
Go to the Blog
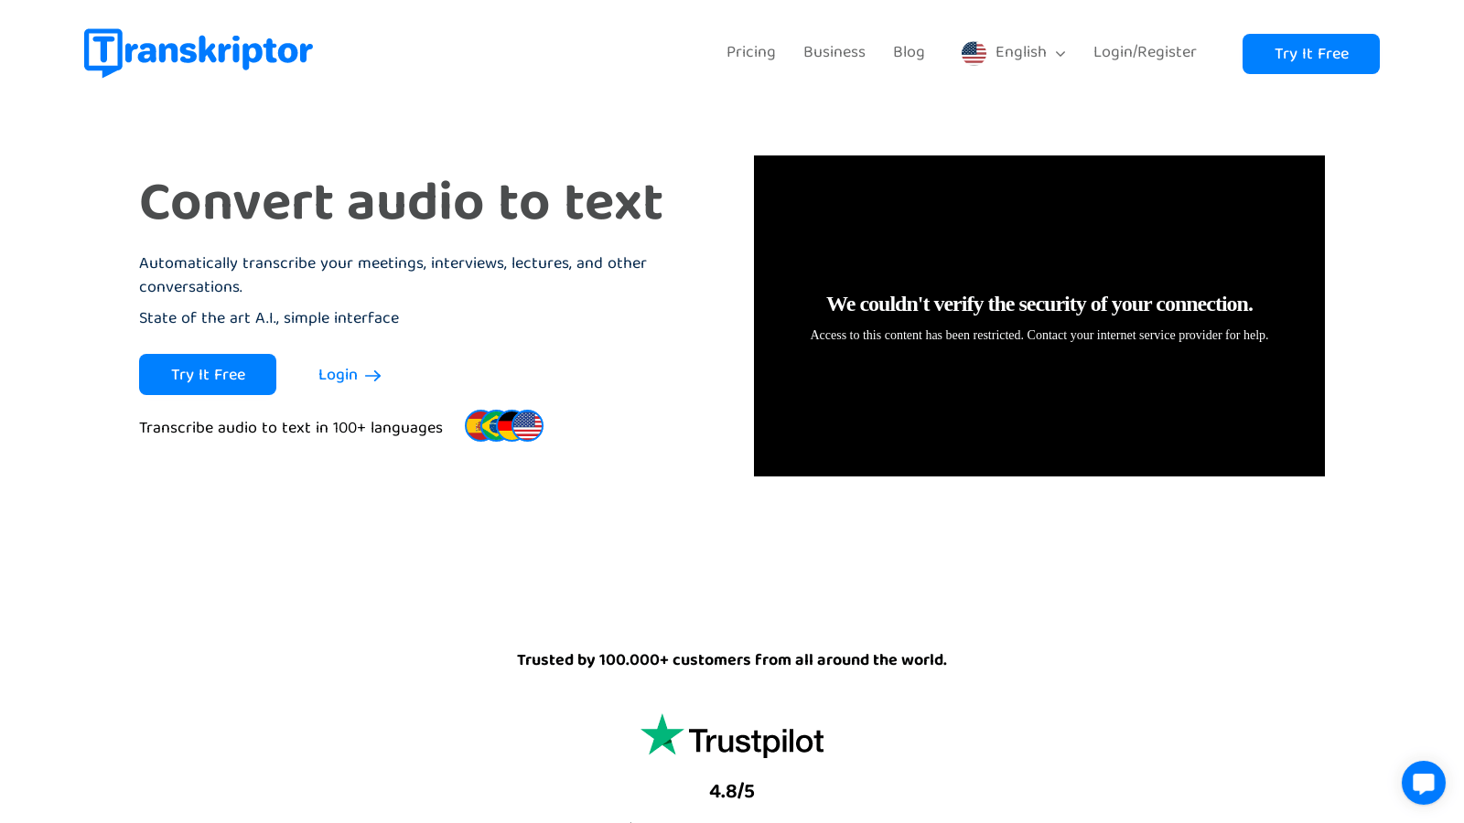coord(909,52)
